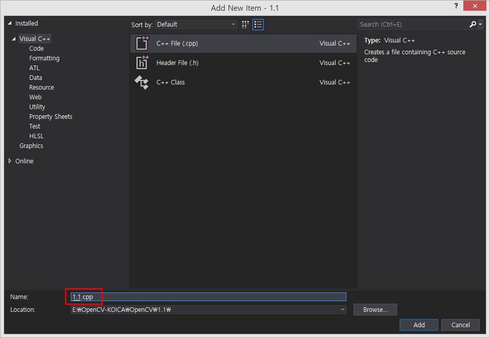Viewport: 490px width, 338px height.
Task: Select the HLSL category
Action: 36,136
